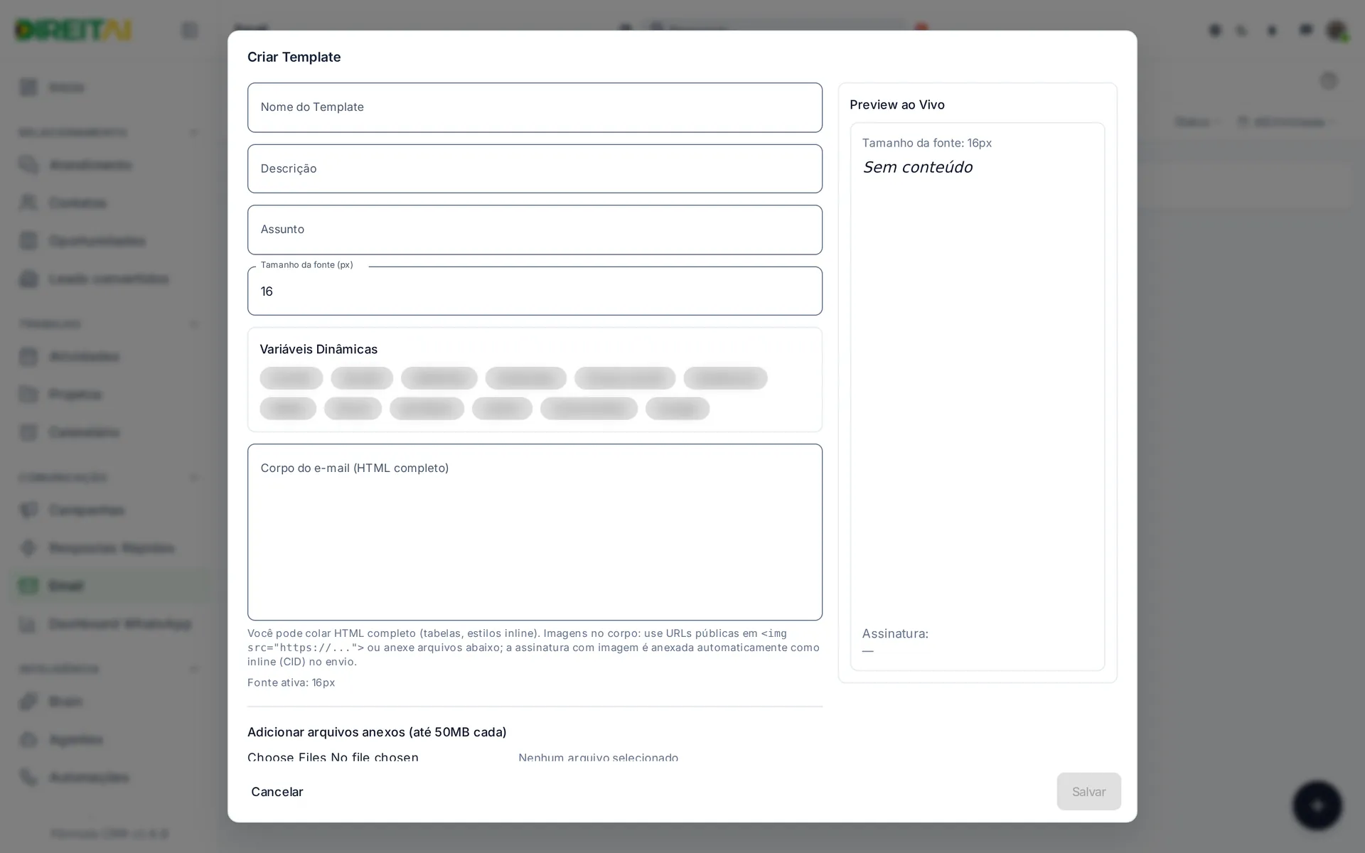Click Brain icon in background sidebar
Viewport: 1365px width, 853px height.
pyautogui.click(x=28, y=702)
